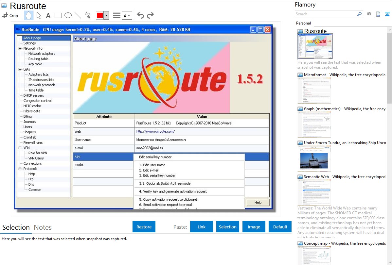This screenshot has width=392, height=265.
Task: Choose the arrow pointer selection tool
Action: 39,15
